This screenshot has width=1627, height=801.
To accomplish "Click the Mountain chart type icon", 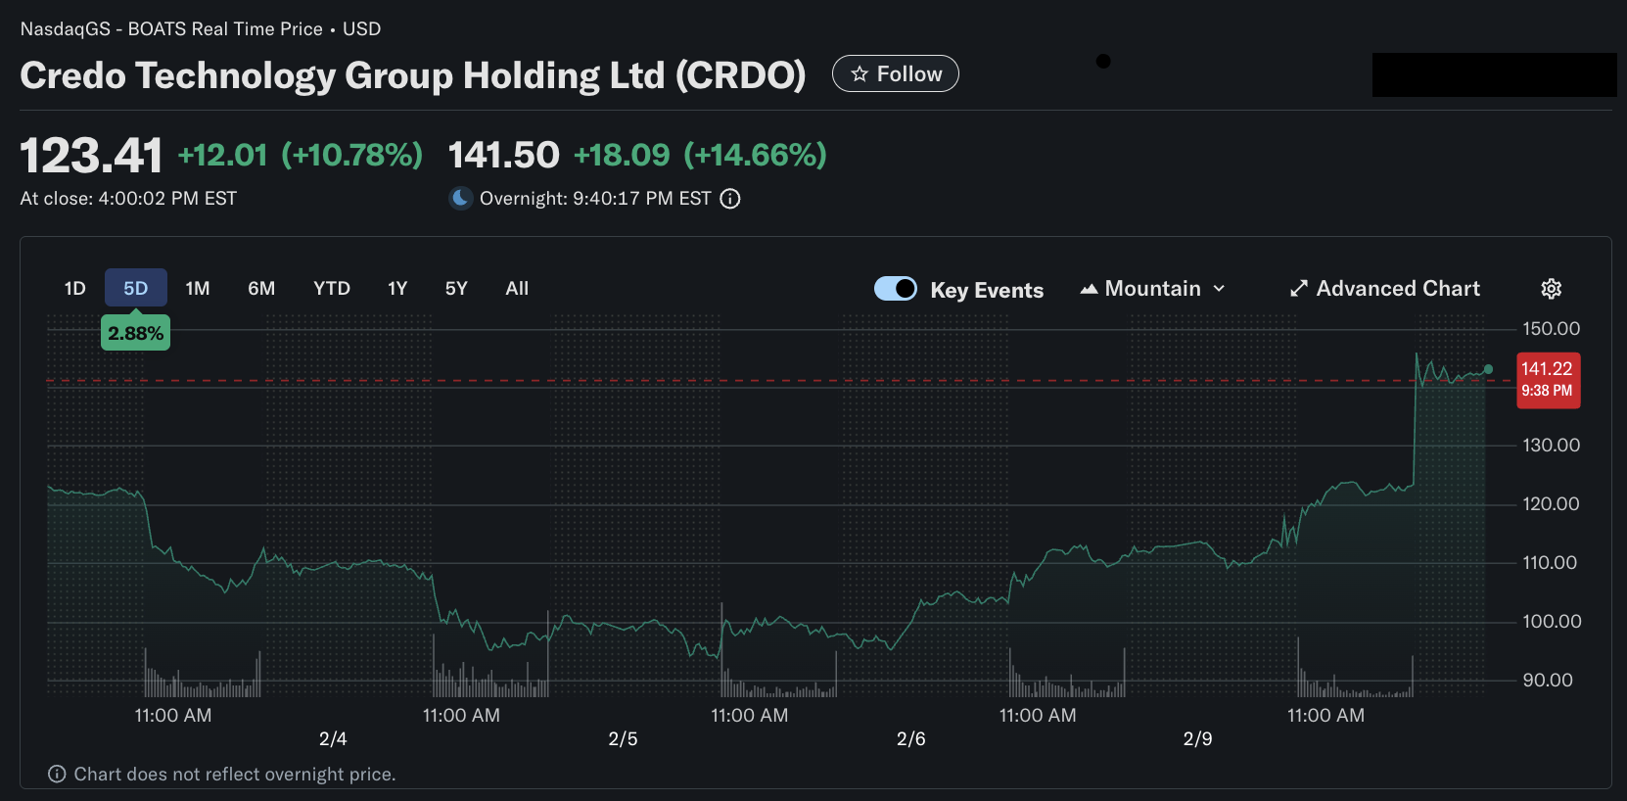I will coord(1089,289).
